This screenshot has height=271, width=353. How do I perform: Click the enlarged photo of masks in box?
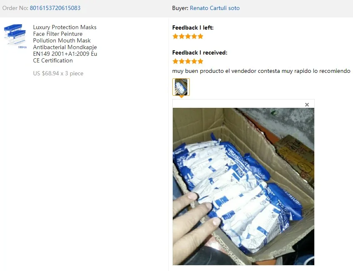[244, 186]
